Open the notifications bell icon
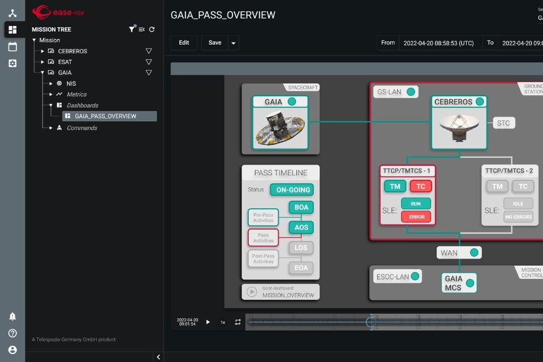The width and height of the screenshot is (543, 362). 12,316
